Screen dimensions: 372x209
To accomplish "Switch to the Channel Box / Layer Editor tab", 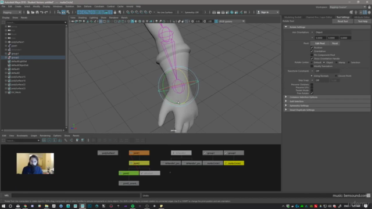I will [319, 17].
